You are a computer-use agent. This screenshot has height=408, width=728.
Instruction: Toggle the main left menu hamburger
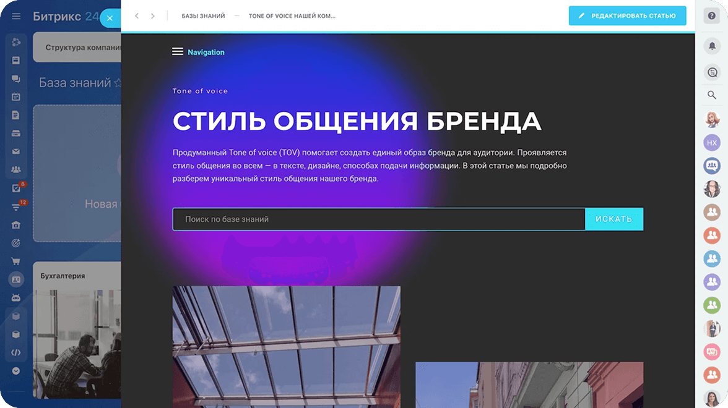tap(16, 17)
